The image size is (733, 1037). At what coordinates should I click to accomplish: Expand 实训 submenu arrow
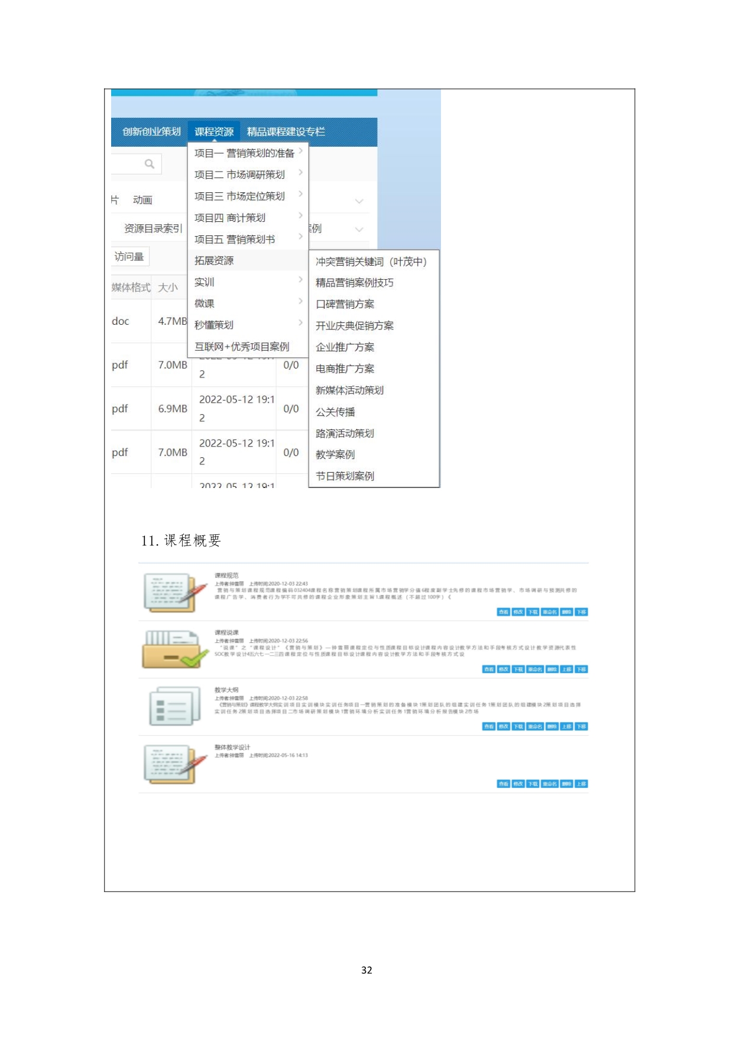coord(301,279)
